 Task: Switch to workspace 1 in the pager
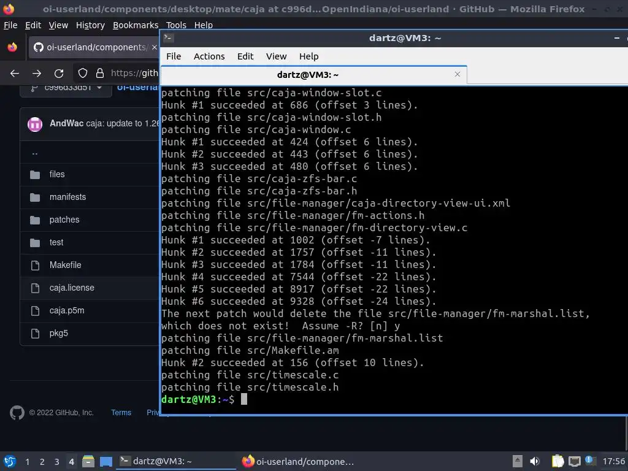pos(27,462)
